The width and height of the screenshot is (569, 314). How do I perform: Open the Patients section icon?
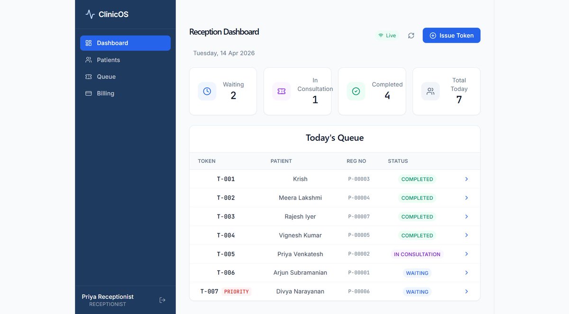point(88,60)
